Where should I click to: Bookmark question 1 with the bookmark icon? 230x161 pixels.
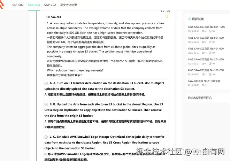[x=167, y=16]
